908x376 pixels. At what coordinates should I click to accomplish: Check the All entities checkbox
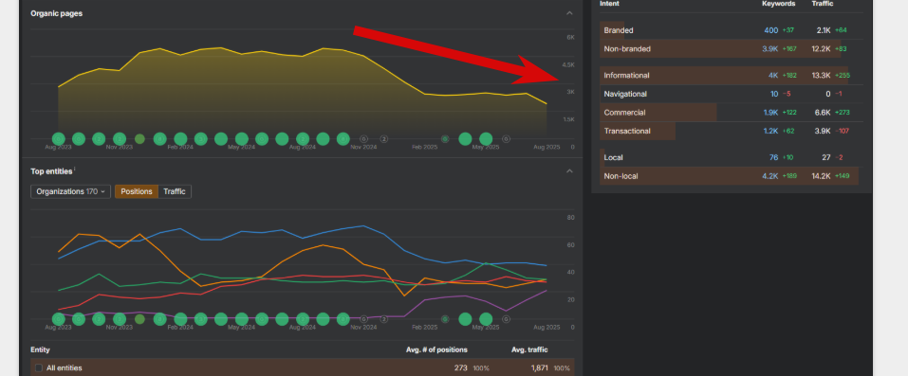[39, 367]
